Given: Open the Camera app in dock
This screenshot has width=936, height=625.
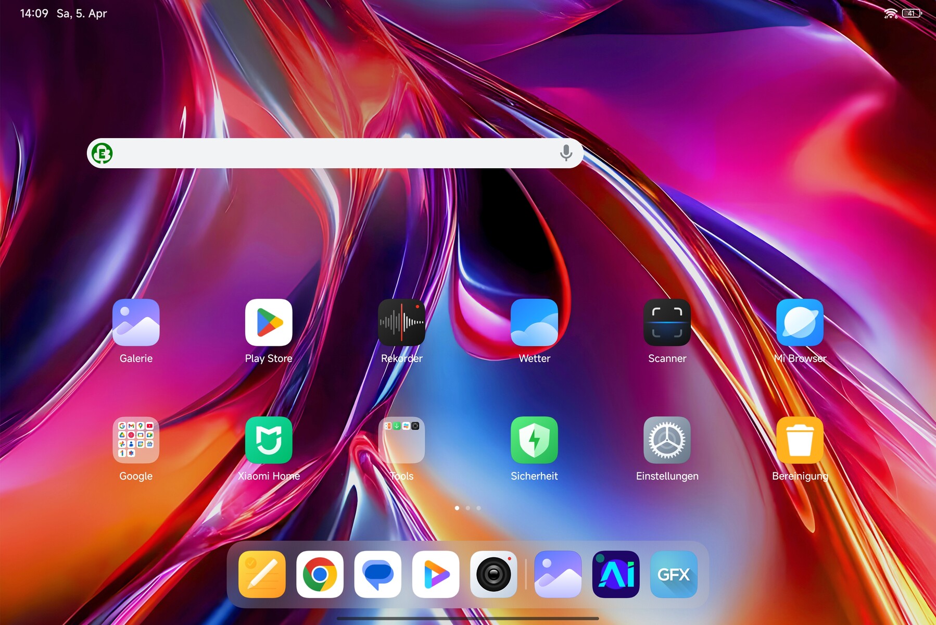Looking at the screenshot, I should [494, 574].
